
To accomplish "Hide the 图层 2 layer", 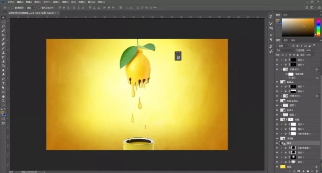I will coord(277,105).
